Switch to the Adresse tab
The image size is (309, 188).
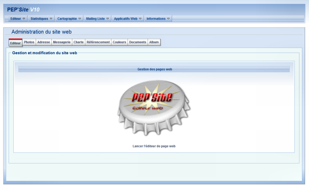[44, 42]
